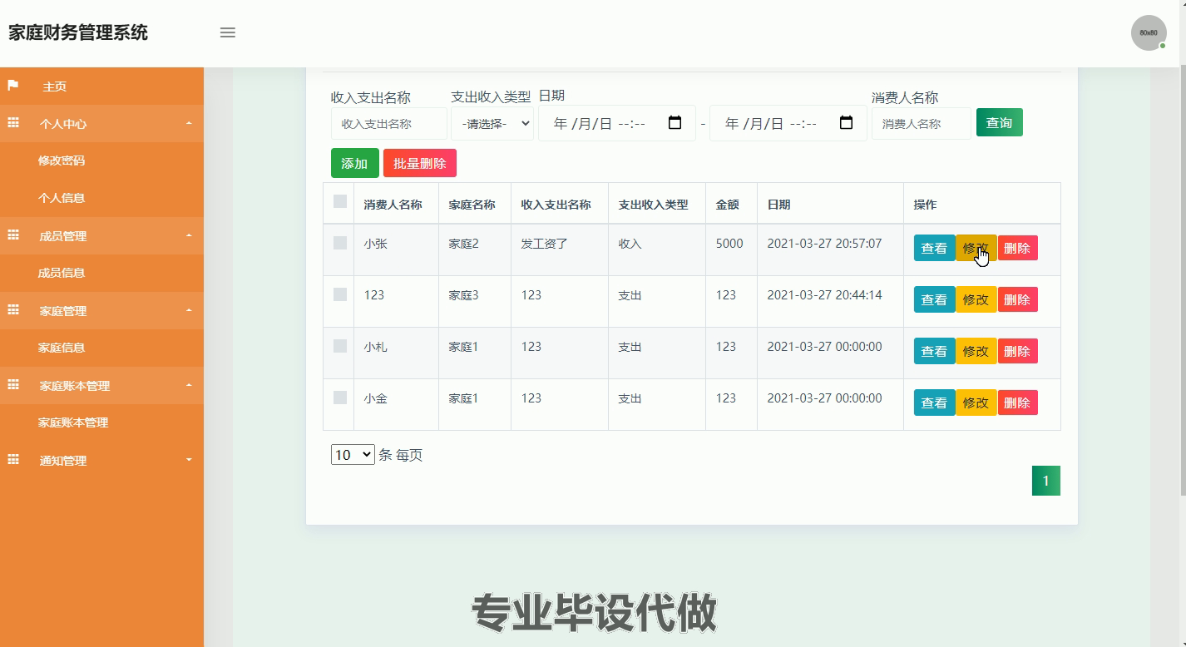
Task: Open calendar picker of start date field
Action: coord(675,123)
